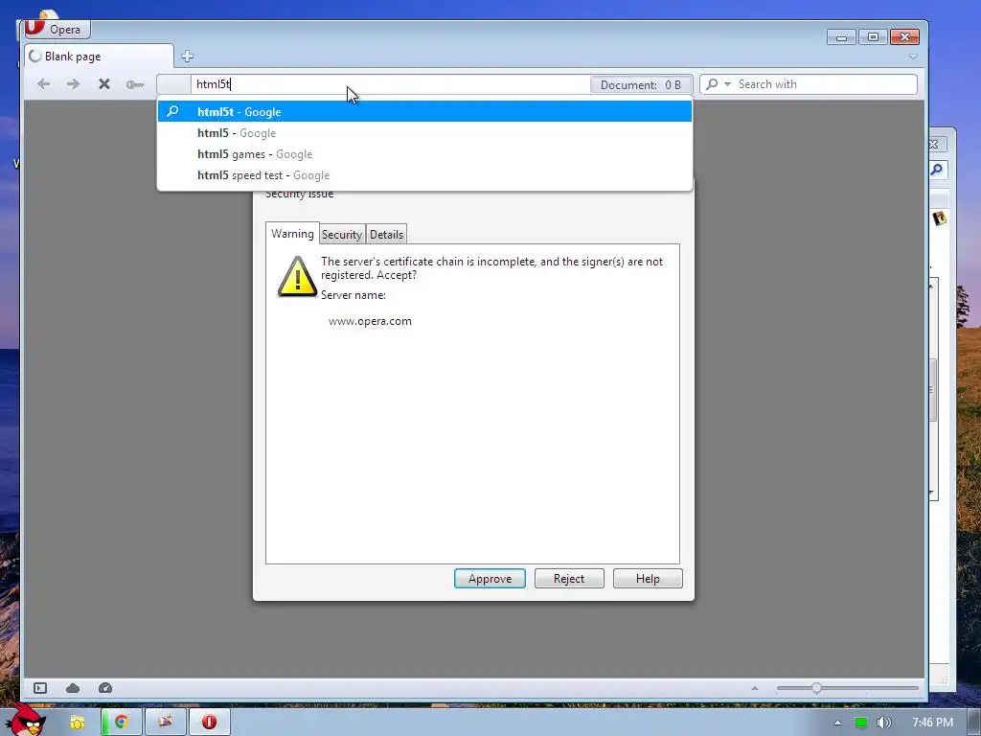Go back with the back arrow
981x736 pixels.
(43, 84)
